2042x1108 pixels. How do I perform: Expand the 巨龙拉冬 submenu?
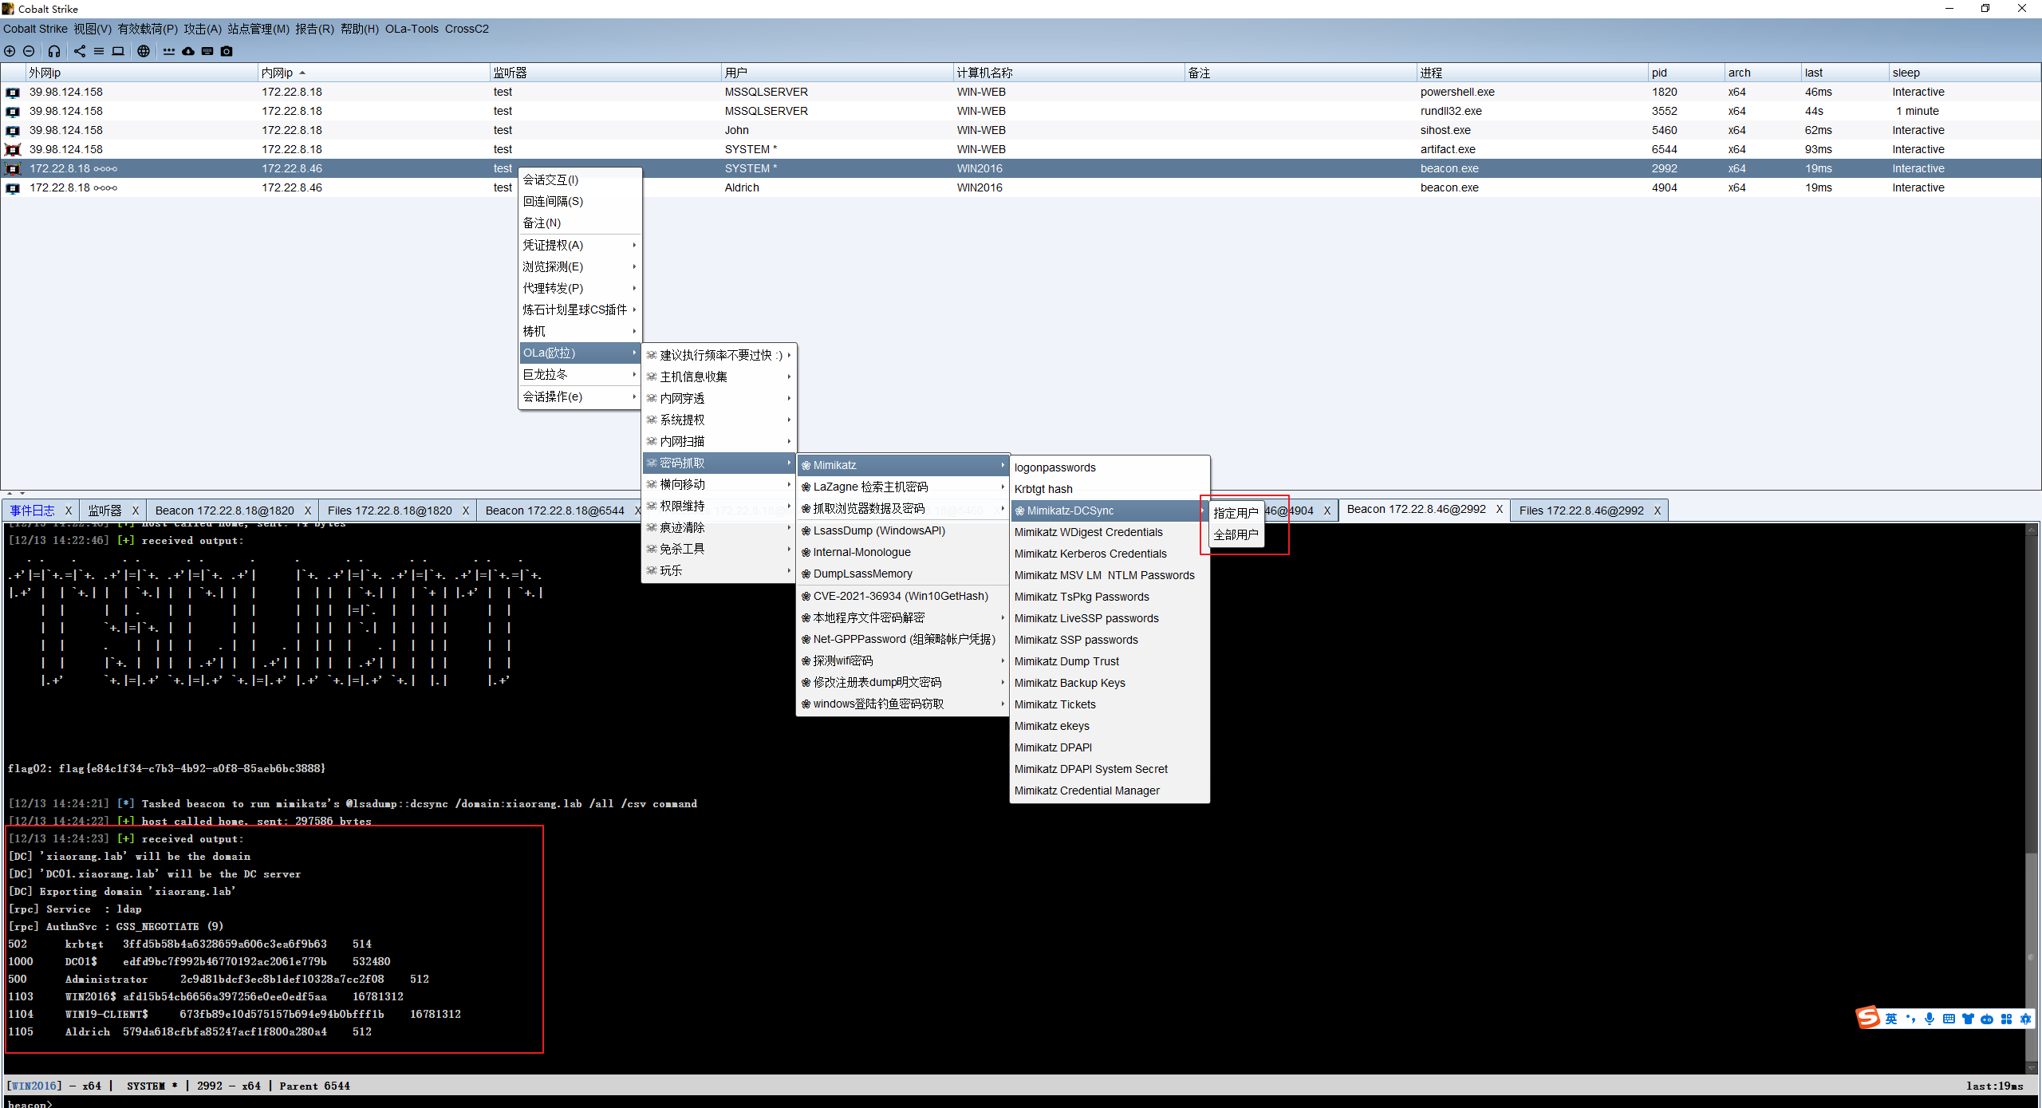[580, 374]
